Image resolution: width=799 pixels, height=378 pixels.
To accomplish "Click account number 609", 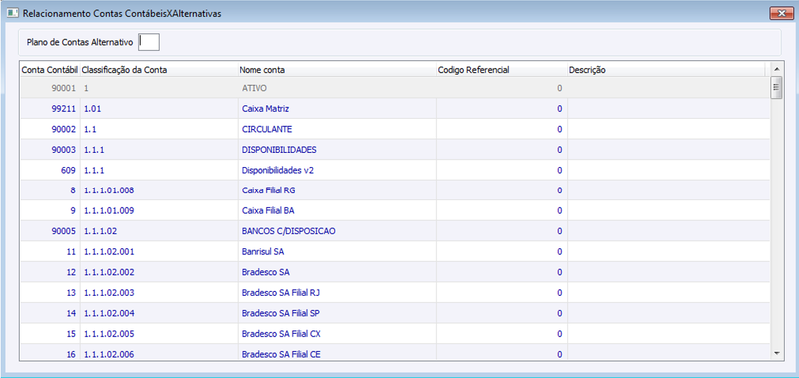I will pos(68,170).
